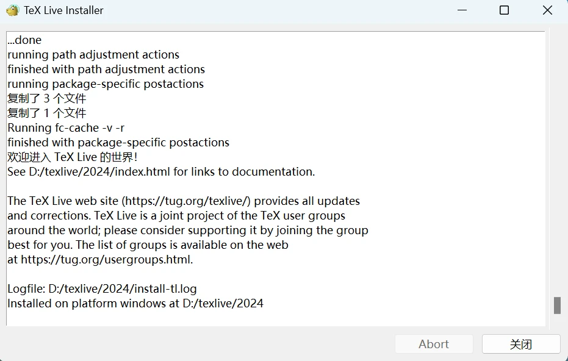Viewport: 568px width, 361px height.
Task: Click the greyed-out Abort button
Action: click(433, 344)
